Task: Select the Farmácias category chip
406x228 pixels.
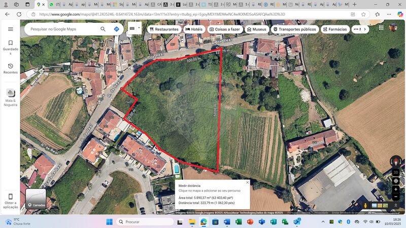Action: 335,29
